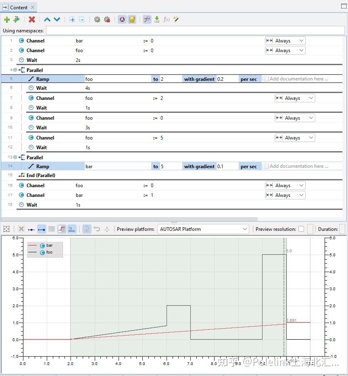Viewport: 348px width, 376px height.
Task: Delete selected step with red X icon
Action: tap(32, 19)
